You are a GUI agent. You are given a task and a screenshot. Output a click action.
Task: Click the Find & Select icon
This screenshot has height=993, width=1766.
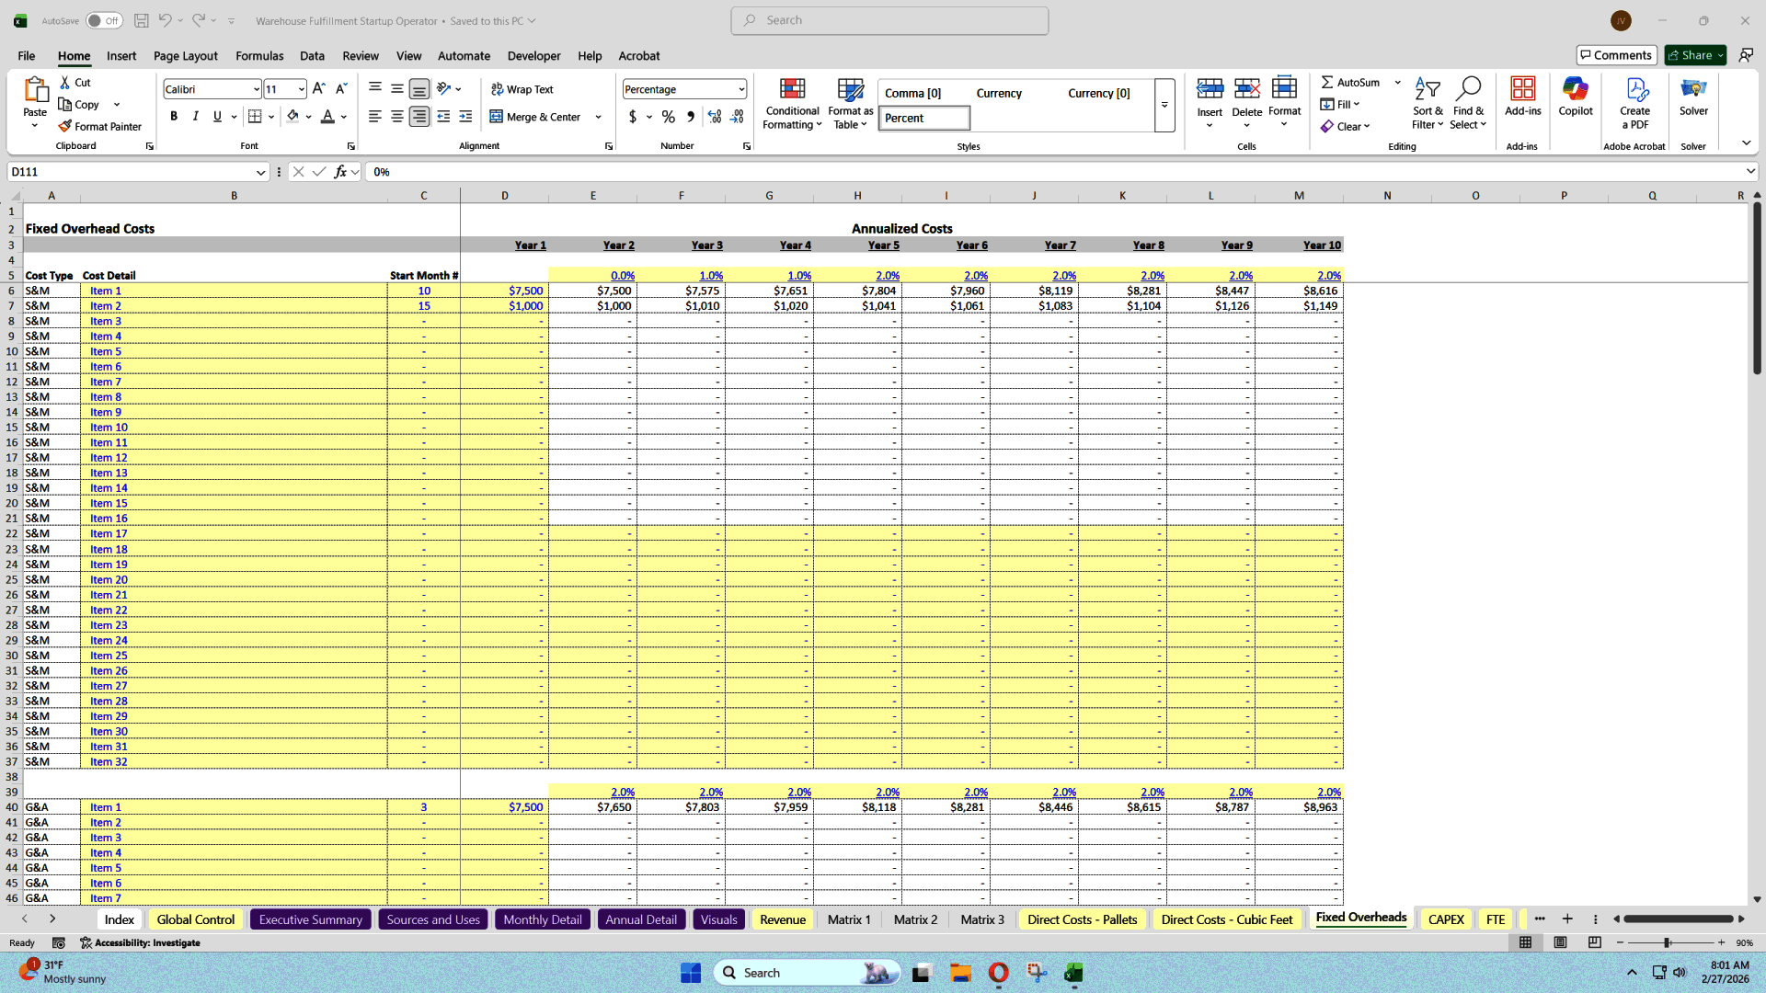tap(1468, 103)
